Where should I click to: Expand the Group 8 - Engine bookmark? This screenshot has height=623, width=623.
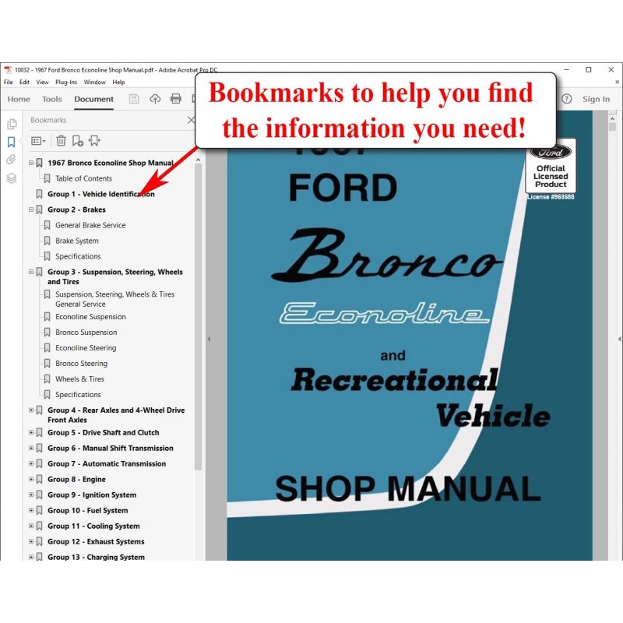(31, 480)
